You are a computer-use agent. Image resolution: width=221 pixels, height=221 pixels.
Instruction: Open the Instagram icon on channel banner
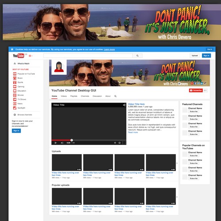(205, 84)
